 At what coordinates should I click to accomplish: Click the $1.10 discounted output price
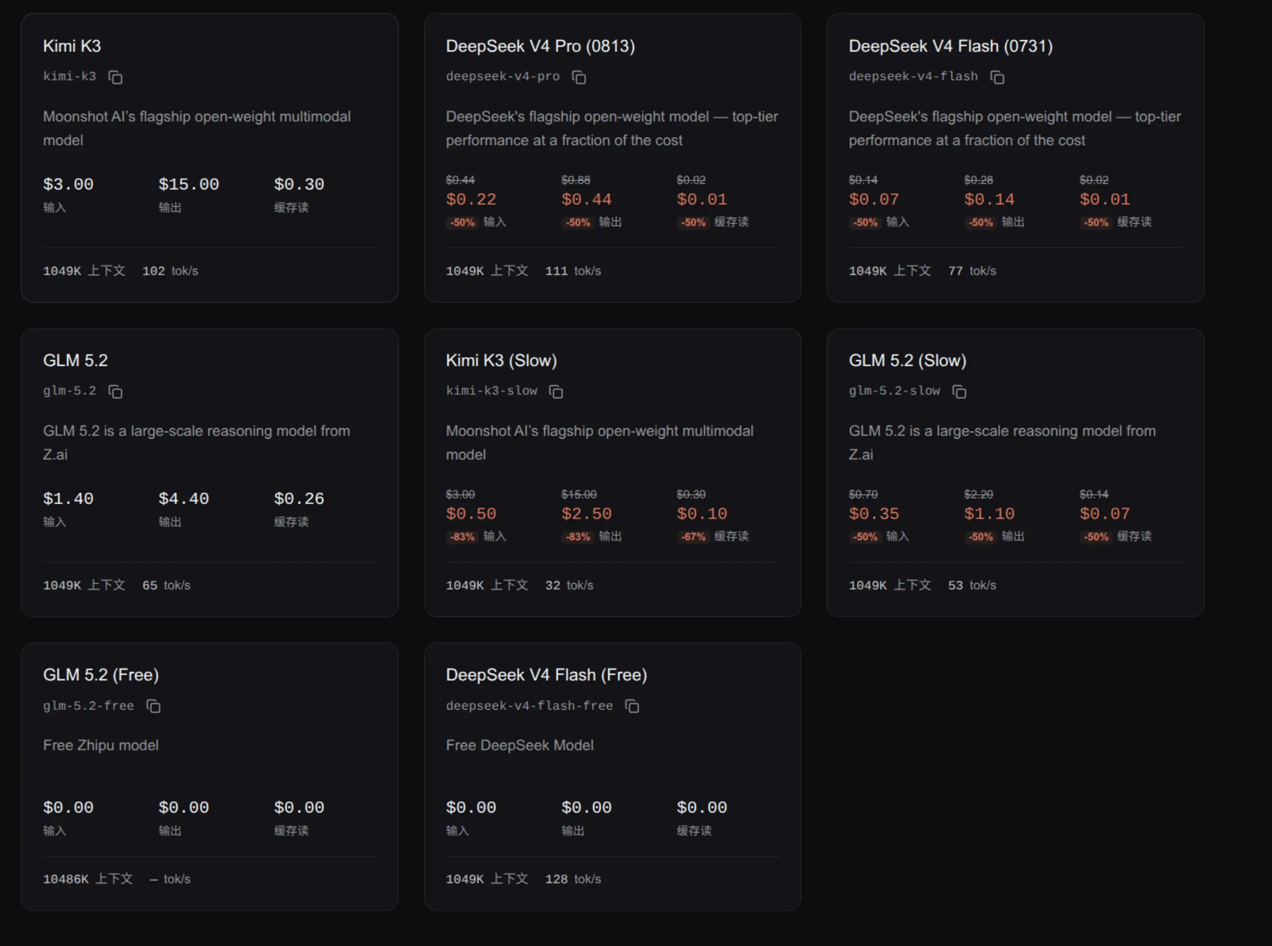point(989,514)
